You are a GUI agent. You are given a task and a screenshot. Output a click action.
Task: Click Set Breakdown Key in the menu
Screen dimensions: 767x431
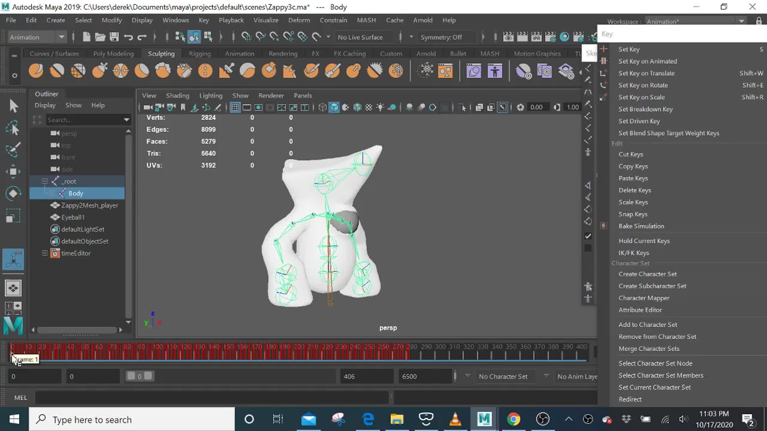(646, 109)
